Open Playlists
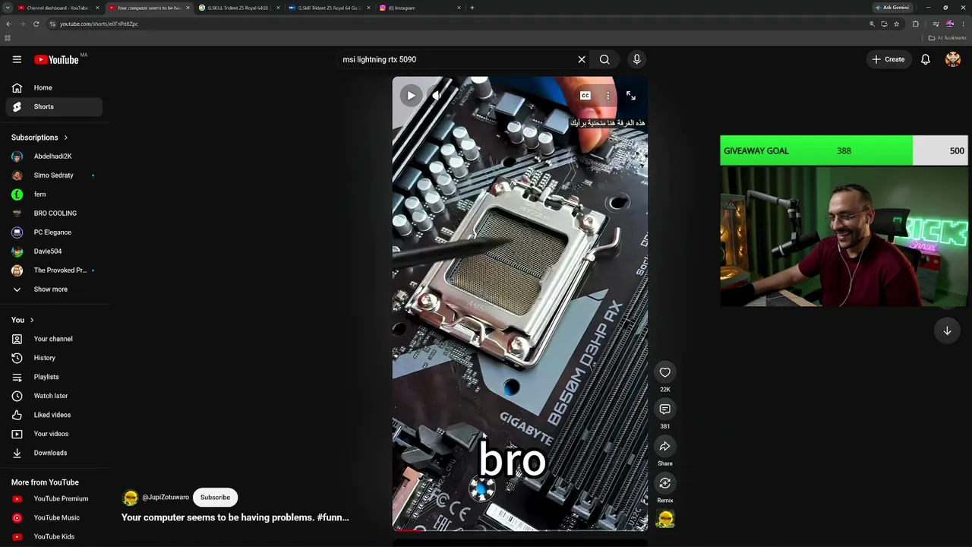Image resolution: width=972 pixels, height=547 pixels. 54,377
